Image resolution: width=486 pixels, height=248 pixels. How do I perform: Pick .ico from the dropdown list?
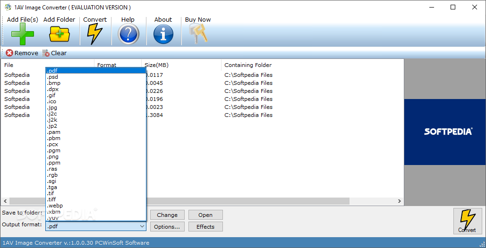coord(96,101)
